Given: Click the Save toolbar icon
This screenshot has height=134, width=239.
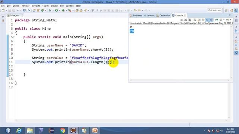Looking at the screenshot, I should [x=10, y=10].
